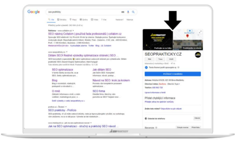Click the blue POŽÁDAT O NABÍDKU button

[173, 74]
